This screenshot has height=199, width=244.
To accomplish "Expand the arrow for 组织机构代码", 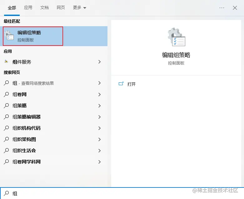I will coord(99,128).
